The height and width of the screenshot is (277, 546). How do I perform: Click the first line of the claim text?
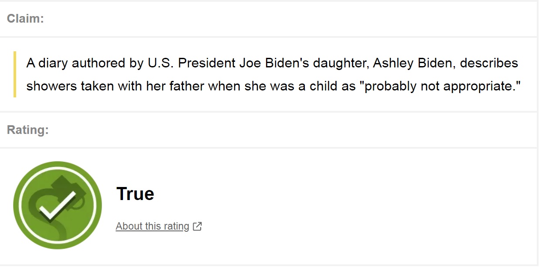tap(272, 63)
